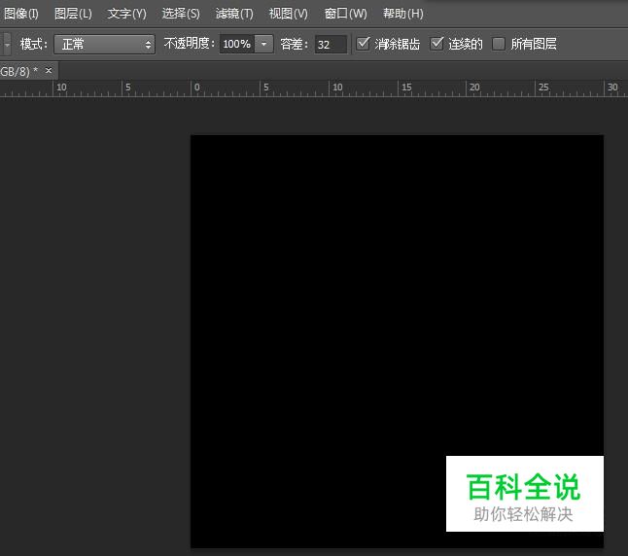Viewport: 628px width, 556px height.
Task: Close the document tab GB/8)
Action: (49, 71)
